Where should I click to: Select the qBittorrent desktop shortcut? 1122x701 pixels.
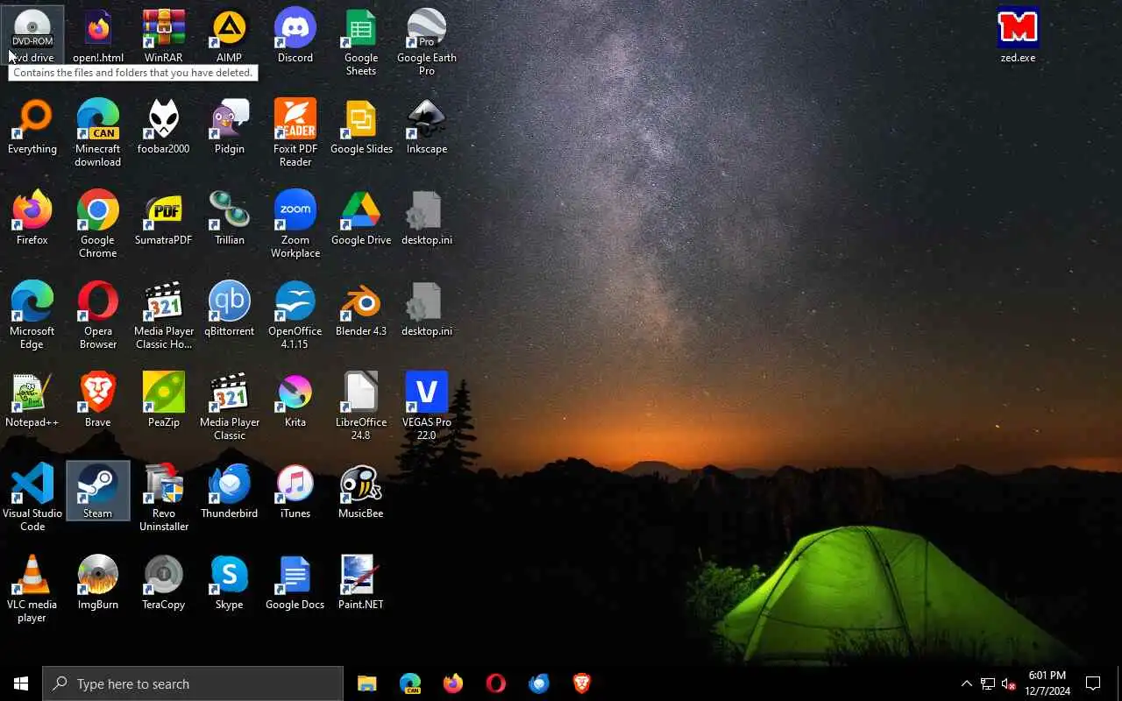[x=229, y=309]
